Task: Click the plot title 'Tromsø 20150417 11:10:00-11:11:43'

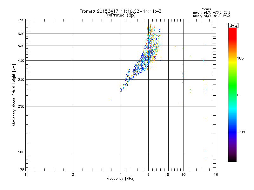Action: pyautogui.click(x=120, y=11)
